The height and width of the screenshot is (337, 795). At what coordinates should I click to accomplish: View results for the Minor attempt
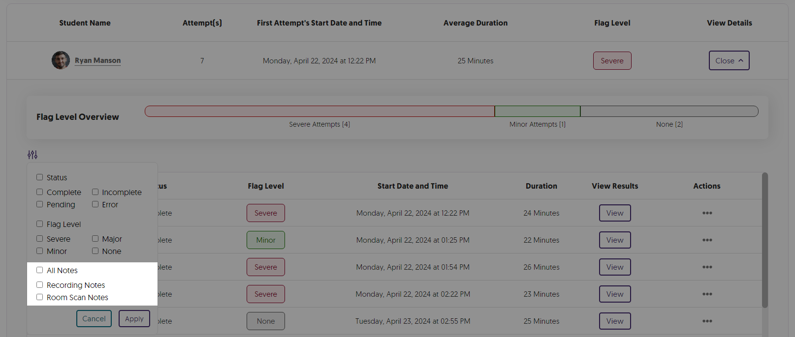pyautogui.click(x=614, y=240)
